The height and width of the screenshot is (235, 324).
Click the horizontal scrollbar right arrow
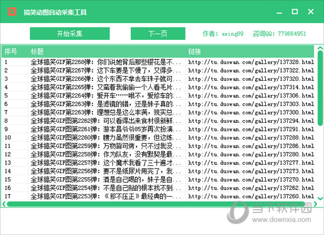point(315,204)
